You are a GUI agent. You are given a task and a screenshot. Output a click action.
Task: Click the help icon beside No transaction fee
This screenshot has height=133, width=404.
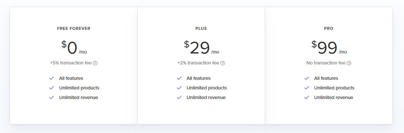(349, 63)
